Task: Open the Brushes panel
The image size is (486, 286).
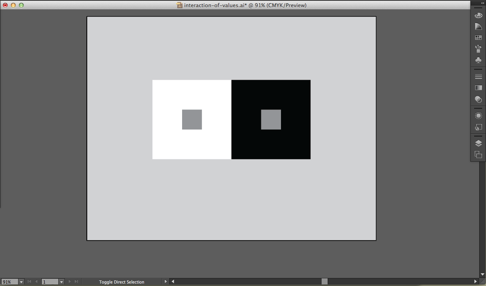Action: tap(478, 49)
